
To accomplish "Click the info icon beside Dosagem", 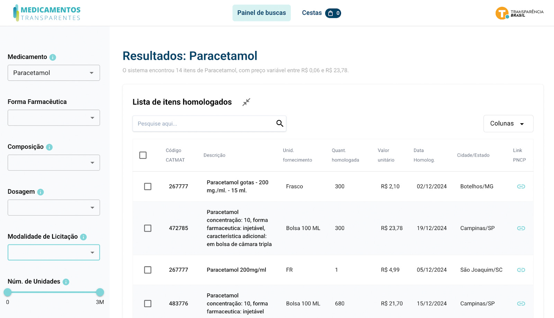I will 41,192.
